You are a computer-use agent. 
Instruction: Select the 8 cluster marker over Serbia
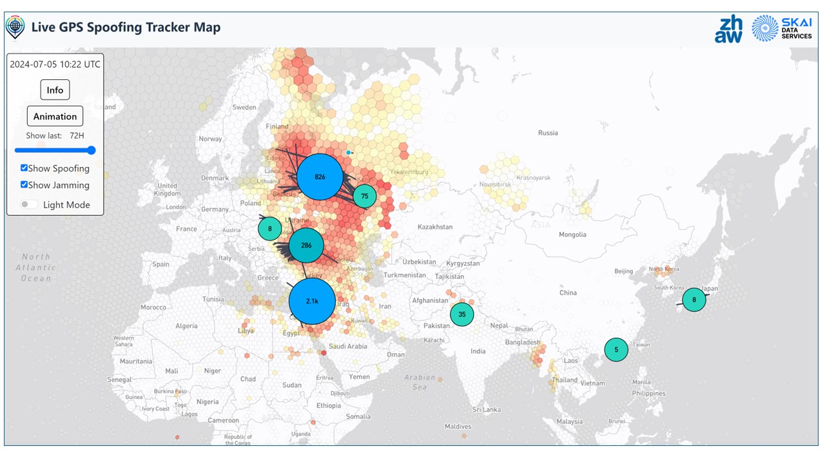269,228
